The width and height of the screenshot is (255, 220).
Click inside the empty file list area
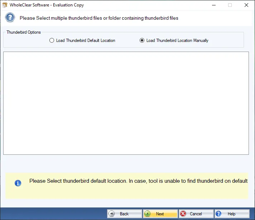[x=126, y=103]
